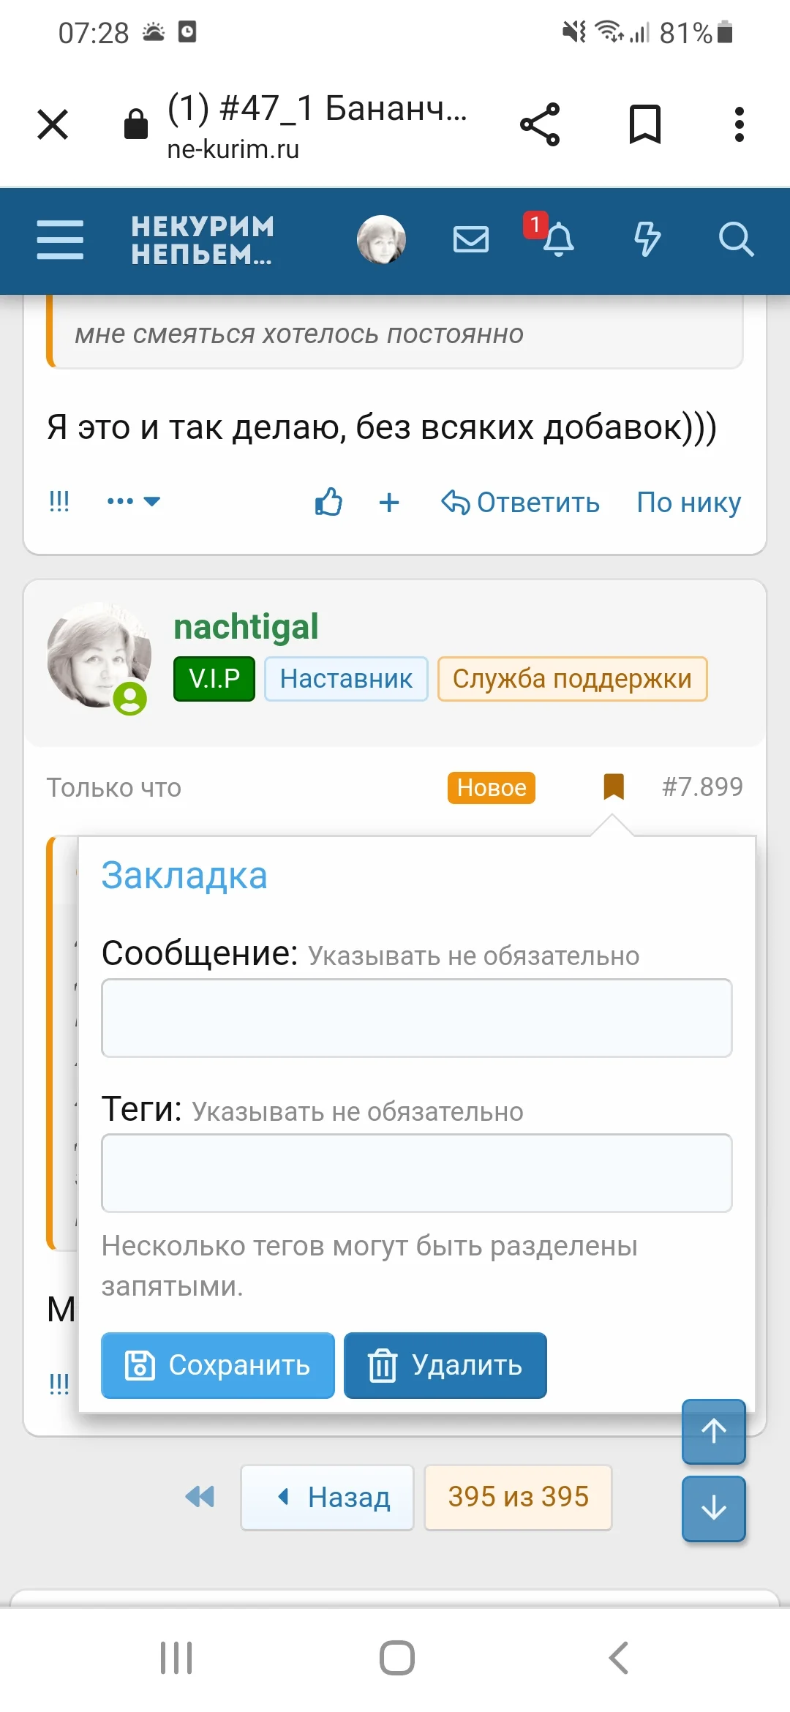Jump to bottom with down arrow button
The image size is (790, 1712).
[714, 1509]
